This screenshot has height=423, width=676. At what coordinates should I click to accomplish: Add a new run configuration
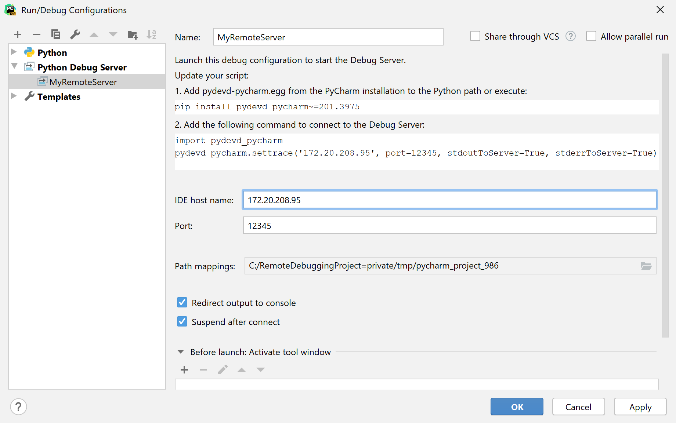[x=17, y=34]
